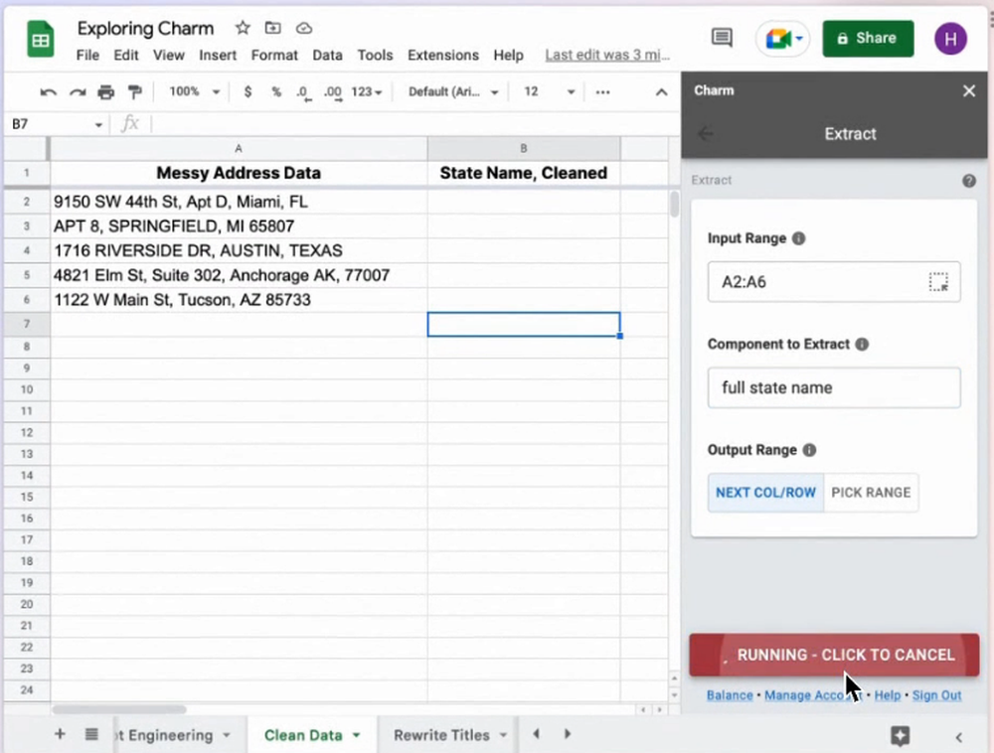The image size is (994, 753).
Task: Click the Sign Out link
Action: (x=937, y=695)
